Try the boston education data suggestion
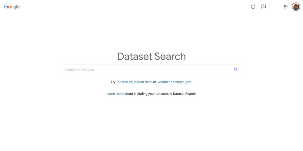The width and height of the screenshot is (303, 151). tap(135, 82)
